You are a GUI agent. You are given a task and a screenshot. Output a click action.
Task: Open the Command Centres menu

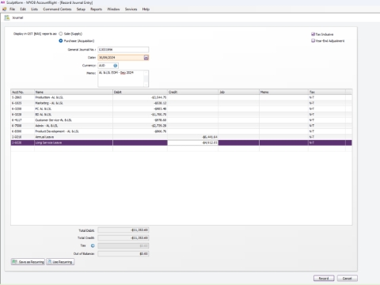coord(57,9)
